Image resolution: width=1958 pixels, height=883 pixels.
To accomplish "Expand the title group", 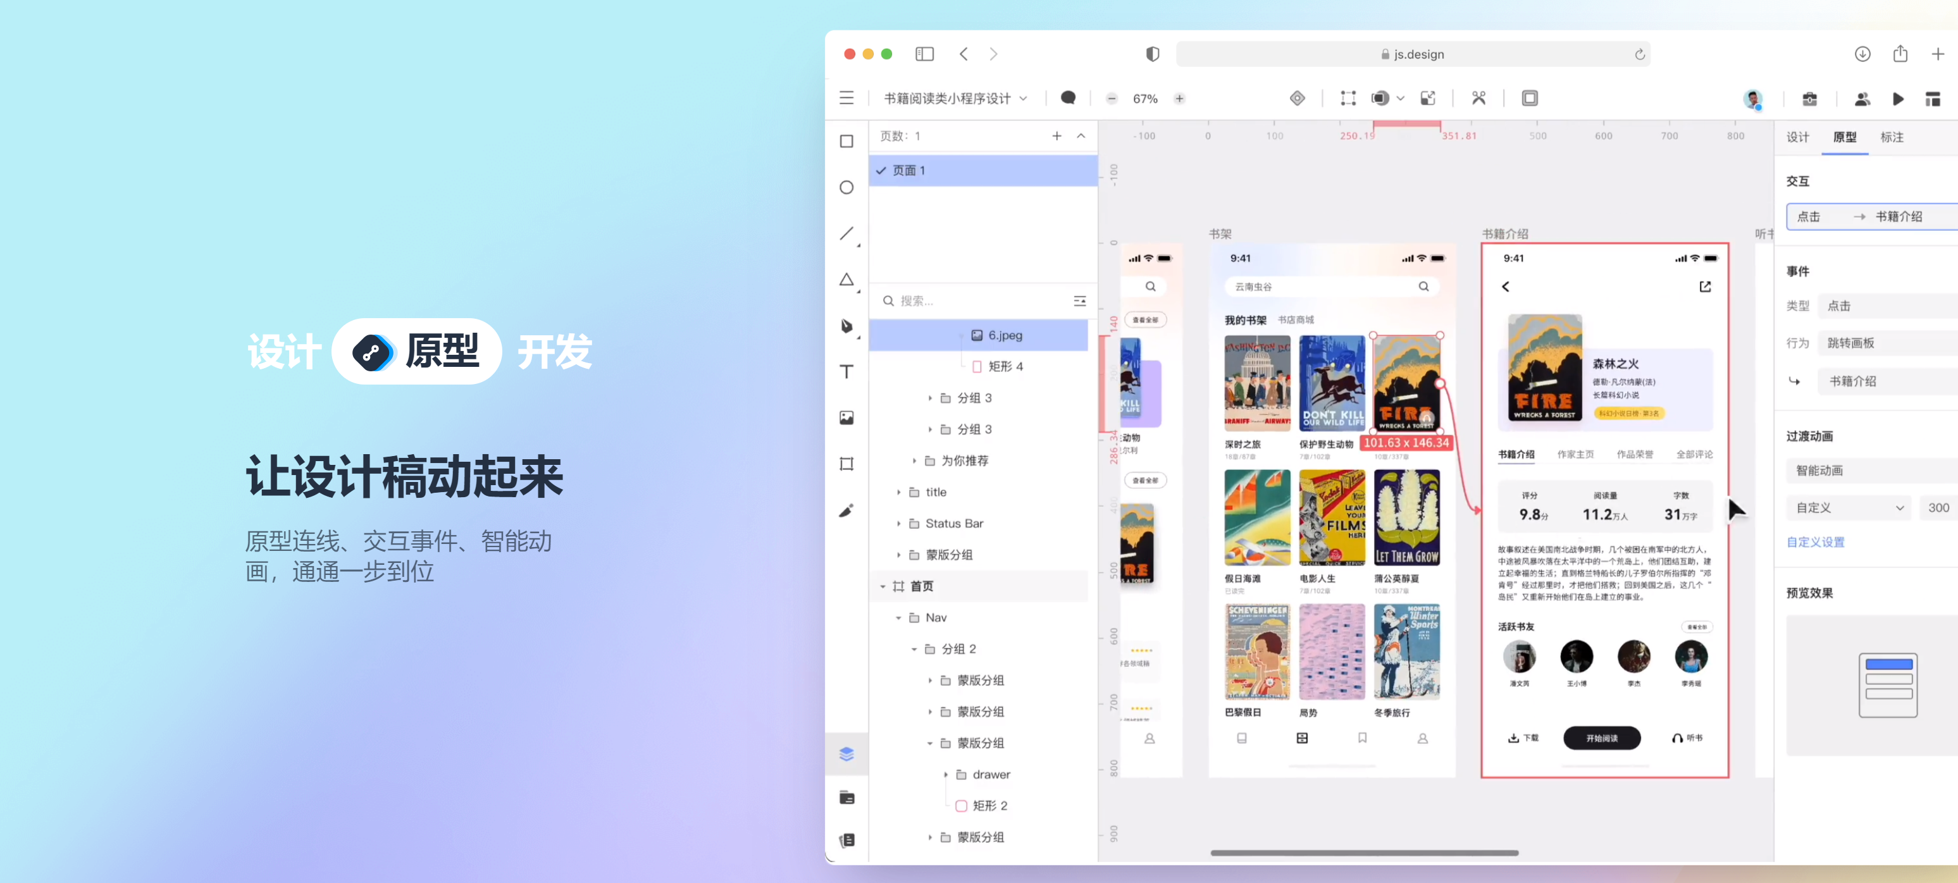I will 898,492.
